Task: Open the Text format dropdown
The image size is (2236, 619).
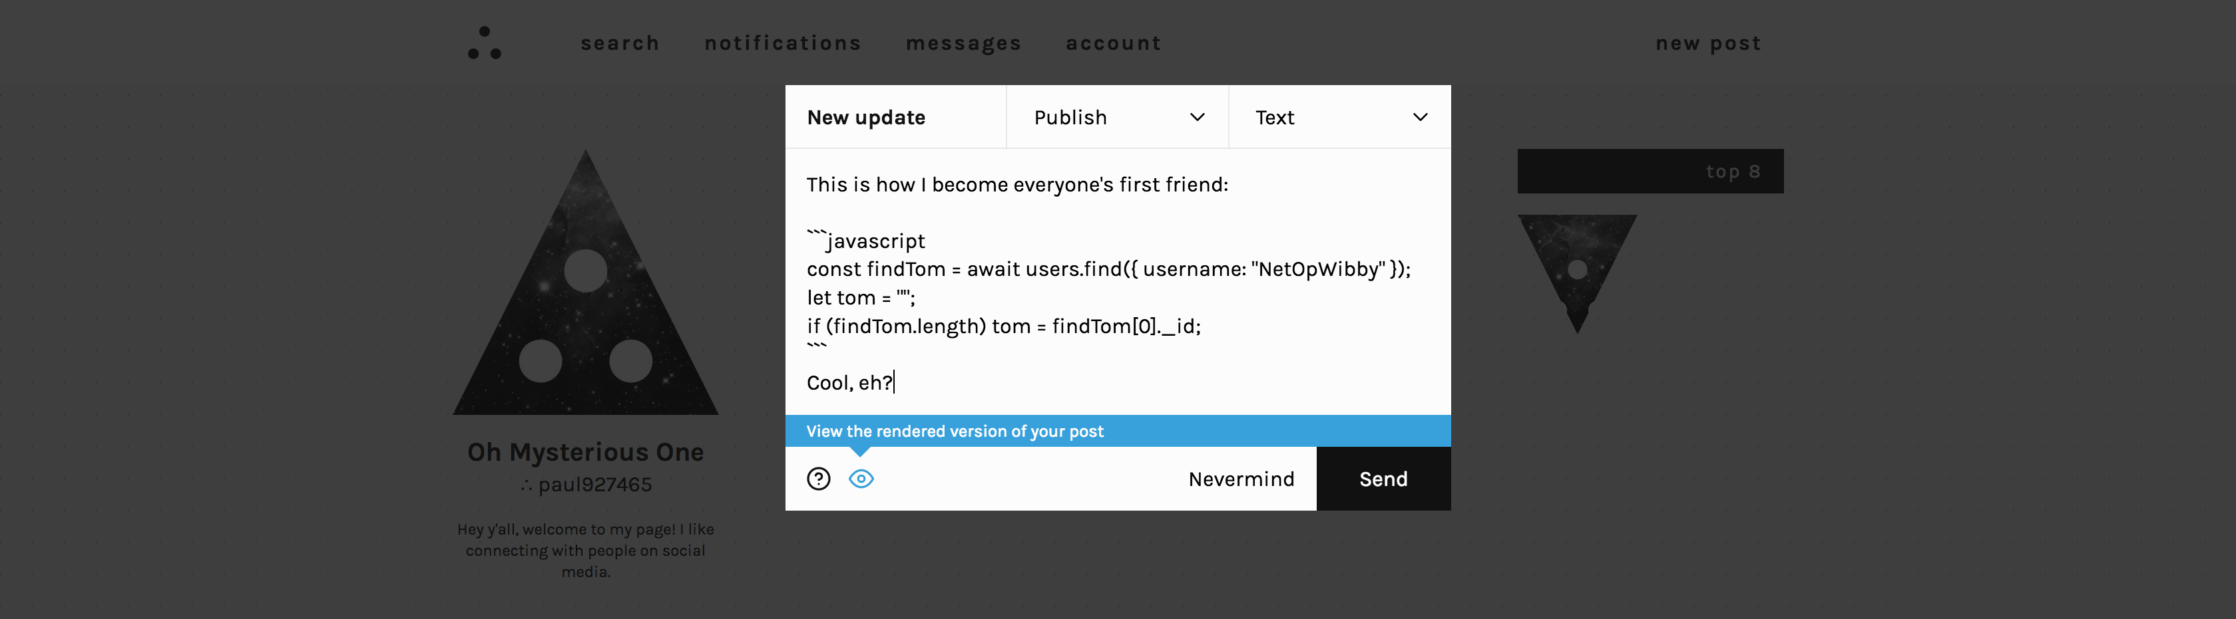Action: (1339, 116)
